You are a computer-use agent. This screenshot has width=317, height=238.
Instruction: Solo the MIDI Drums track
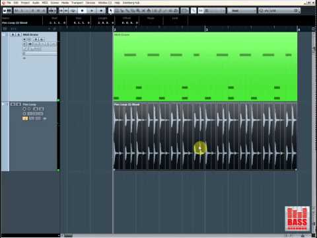click(x=18, y=34)
